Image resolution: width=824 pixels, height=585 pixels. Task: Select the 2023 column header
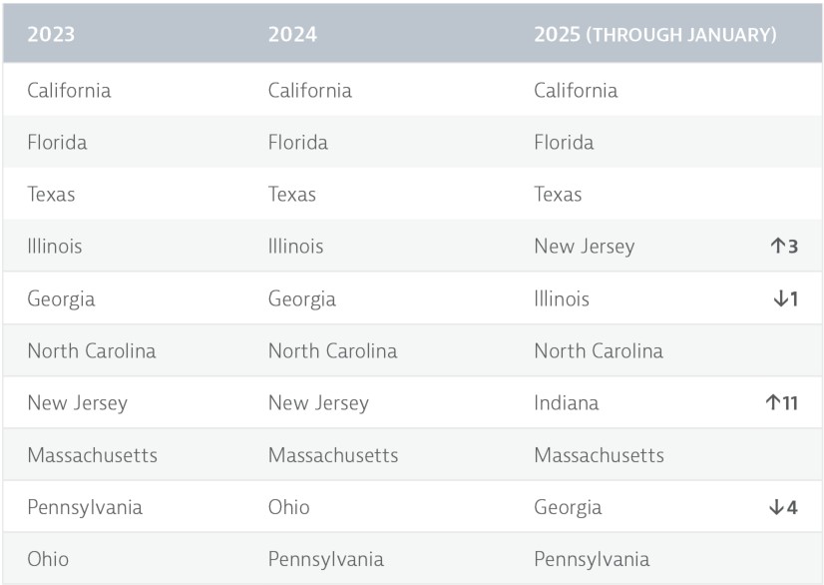51,34
